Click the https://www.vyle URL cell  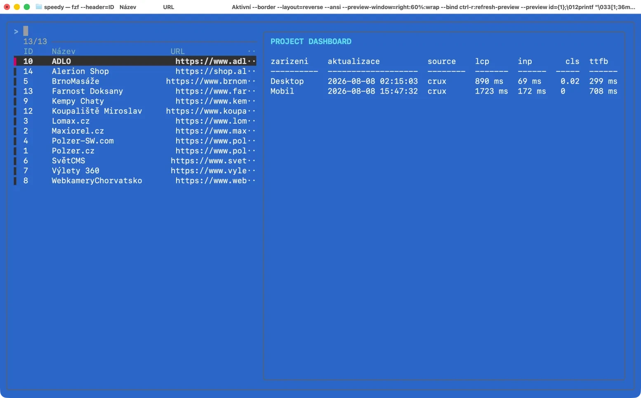pos(213,170)
